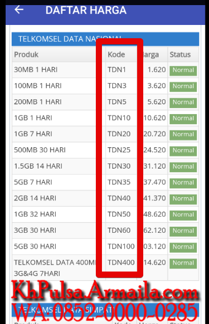Click the Kode column header
This screenshot has width=209, height=324.
(x=116, y=55)
